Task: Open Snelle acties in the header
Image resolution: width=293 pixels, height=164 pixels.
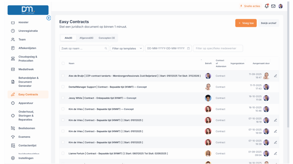Action: tap(250, 6)
